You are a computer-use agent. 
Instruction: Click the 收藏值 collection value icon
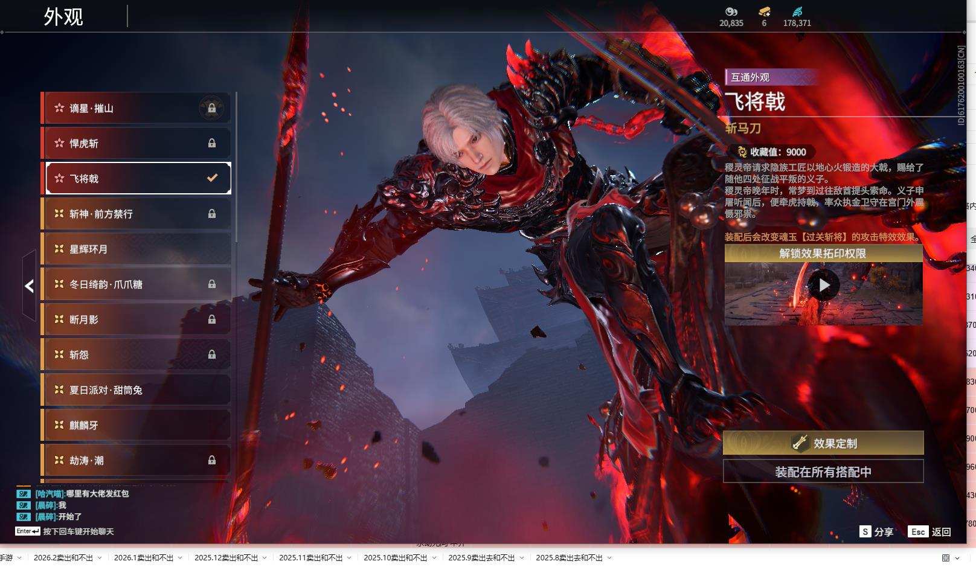(x=742, y=152)
